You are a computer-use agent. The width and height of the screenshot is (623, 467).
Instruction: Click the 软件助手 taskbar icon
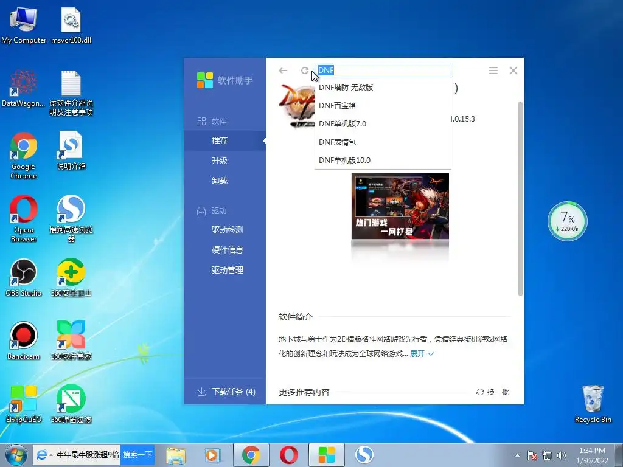[x=327, y=455]
